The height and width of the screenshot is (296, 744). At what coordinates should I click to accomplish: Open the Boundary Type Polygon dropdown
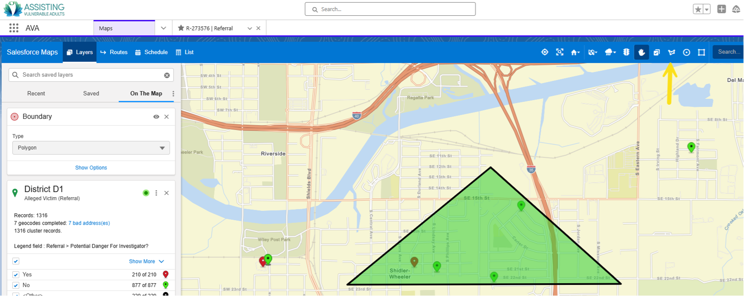coord(91,148)
